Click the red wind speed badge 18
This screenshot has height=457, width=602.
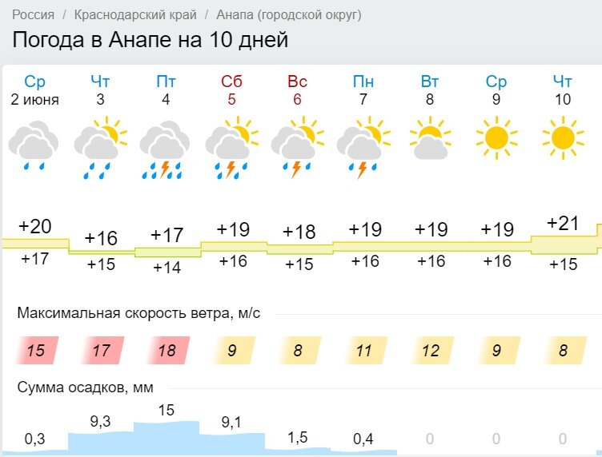168,350
